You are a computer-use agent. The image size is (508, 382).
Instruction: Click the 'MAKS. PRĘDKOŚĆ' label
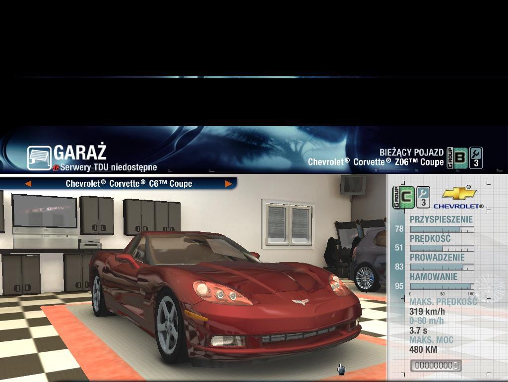click(x=443, y=302)
